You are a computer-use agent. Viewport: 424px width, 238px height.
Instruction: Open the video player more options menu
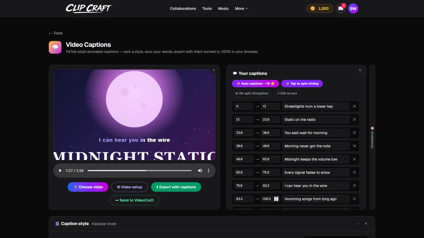tap(209, 171)
